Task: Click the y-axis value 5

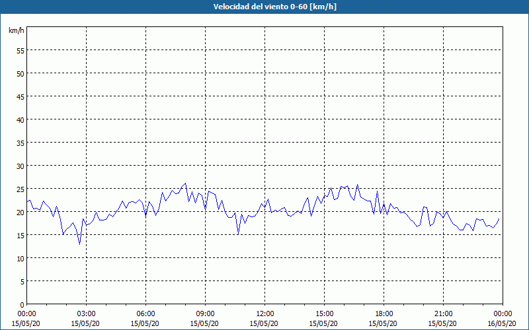Action: (22, 282)
